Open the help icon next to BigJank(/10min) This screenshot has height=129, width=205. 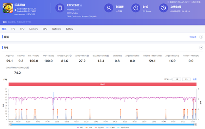pyautogui.click(x=108, y=56)
